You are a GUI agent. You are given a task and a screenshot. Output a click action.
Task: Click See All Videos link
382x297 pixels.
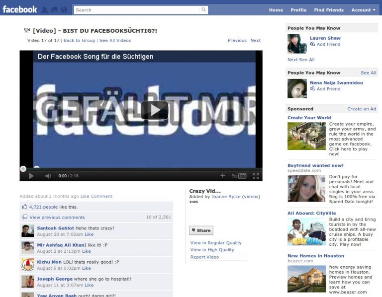point(115,40)
